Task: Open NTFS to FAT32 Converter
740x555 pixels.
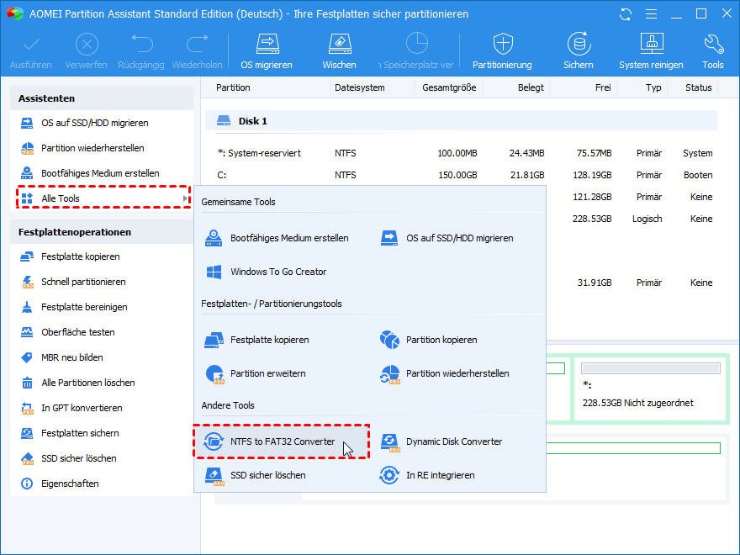Action: (281, 441)
